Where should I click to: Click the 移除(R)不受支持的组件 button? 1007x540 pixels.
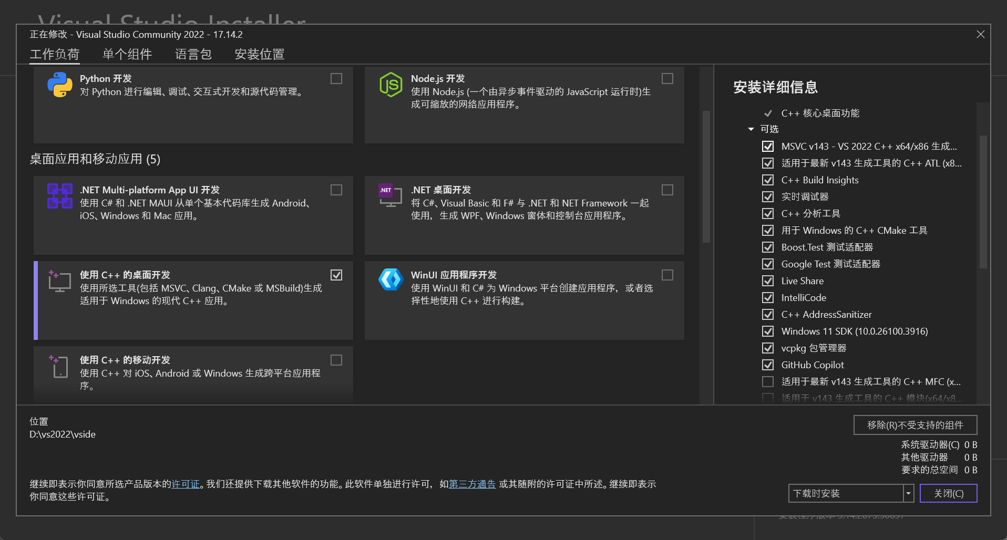(x=915, y=425)
